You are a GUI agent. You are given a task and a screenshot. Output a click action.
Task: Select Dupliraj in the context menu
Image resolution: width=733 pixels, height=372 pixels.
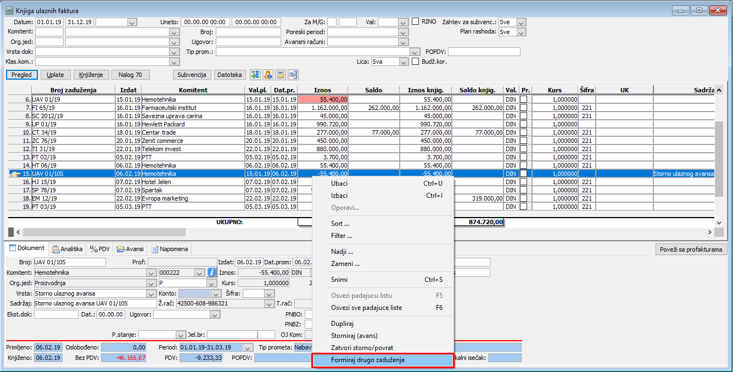point(342,324)
